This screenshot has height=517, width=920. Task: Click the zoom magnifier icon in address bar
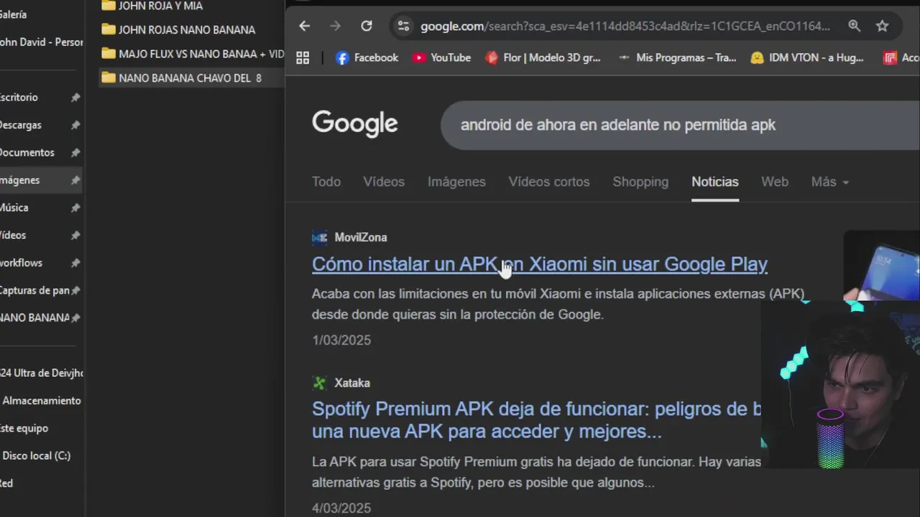point(854,26)
